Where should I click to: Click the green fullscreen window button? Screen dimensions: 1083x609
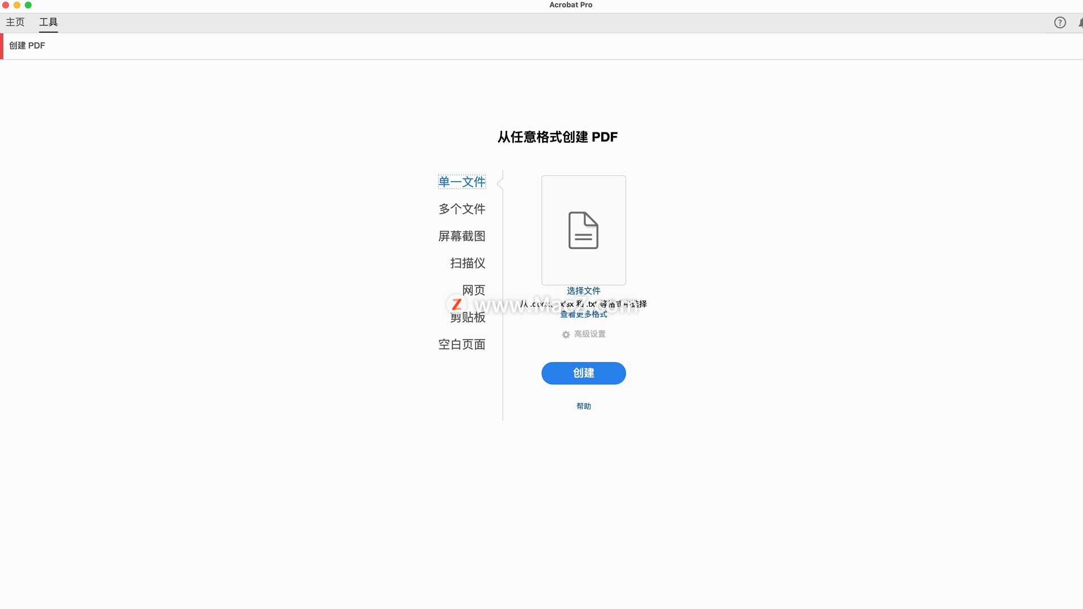[x=28, y=5]
